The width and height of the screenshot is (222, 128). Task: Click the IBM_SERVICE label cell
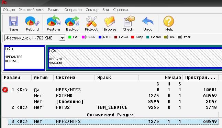tap(112, 107)
